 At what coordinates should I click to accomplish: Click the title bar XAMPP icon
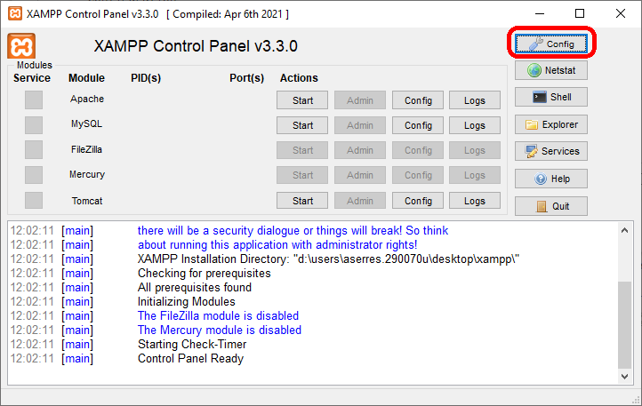pyautogui.click(x=14, y=13)
